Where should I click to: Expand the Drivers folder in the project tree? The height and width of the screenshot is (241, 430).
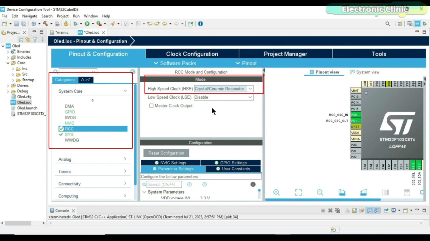8,85
